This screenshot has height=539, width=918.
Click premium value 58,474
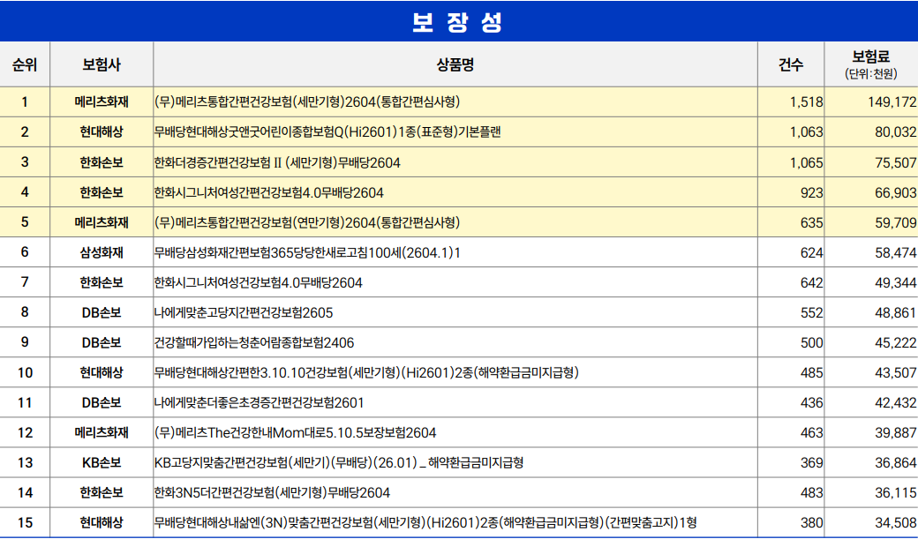tap(896, 253)
